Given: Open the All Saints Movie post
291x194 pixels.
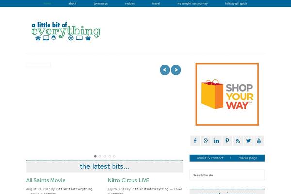Looking at the screenshot, I should click(46, 180).
